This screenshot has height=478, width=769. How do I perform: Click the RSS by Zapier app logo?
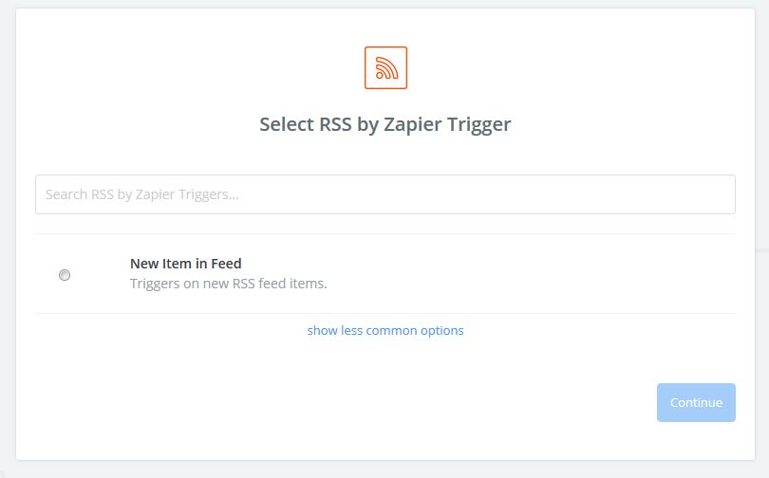point(385,67)
